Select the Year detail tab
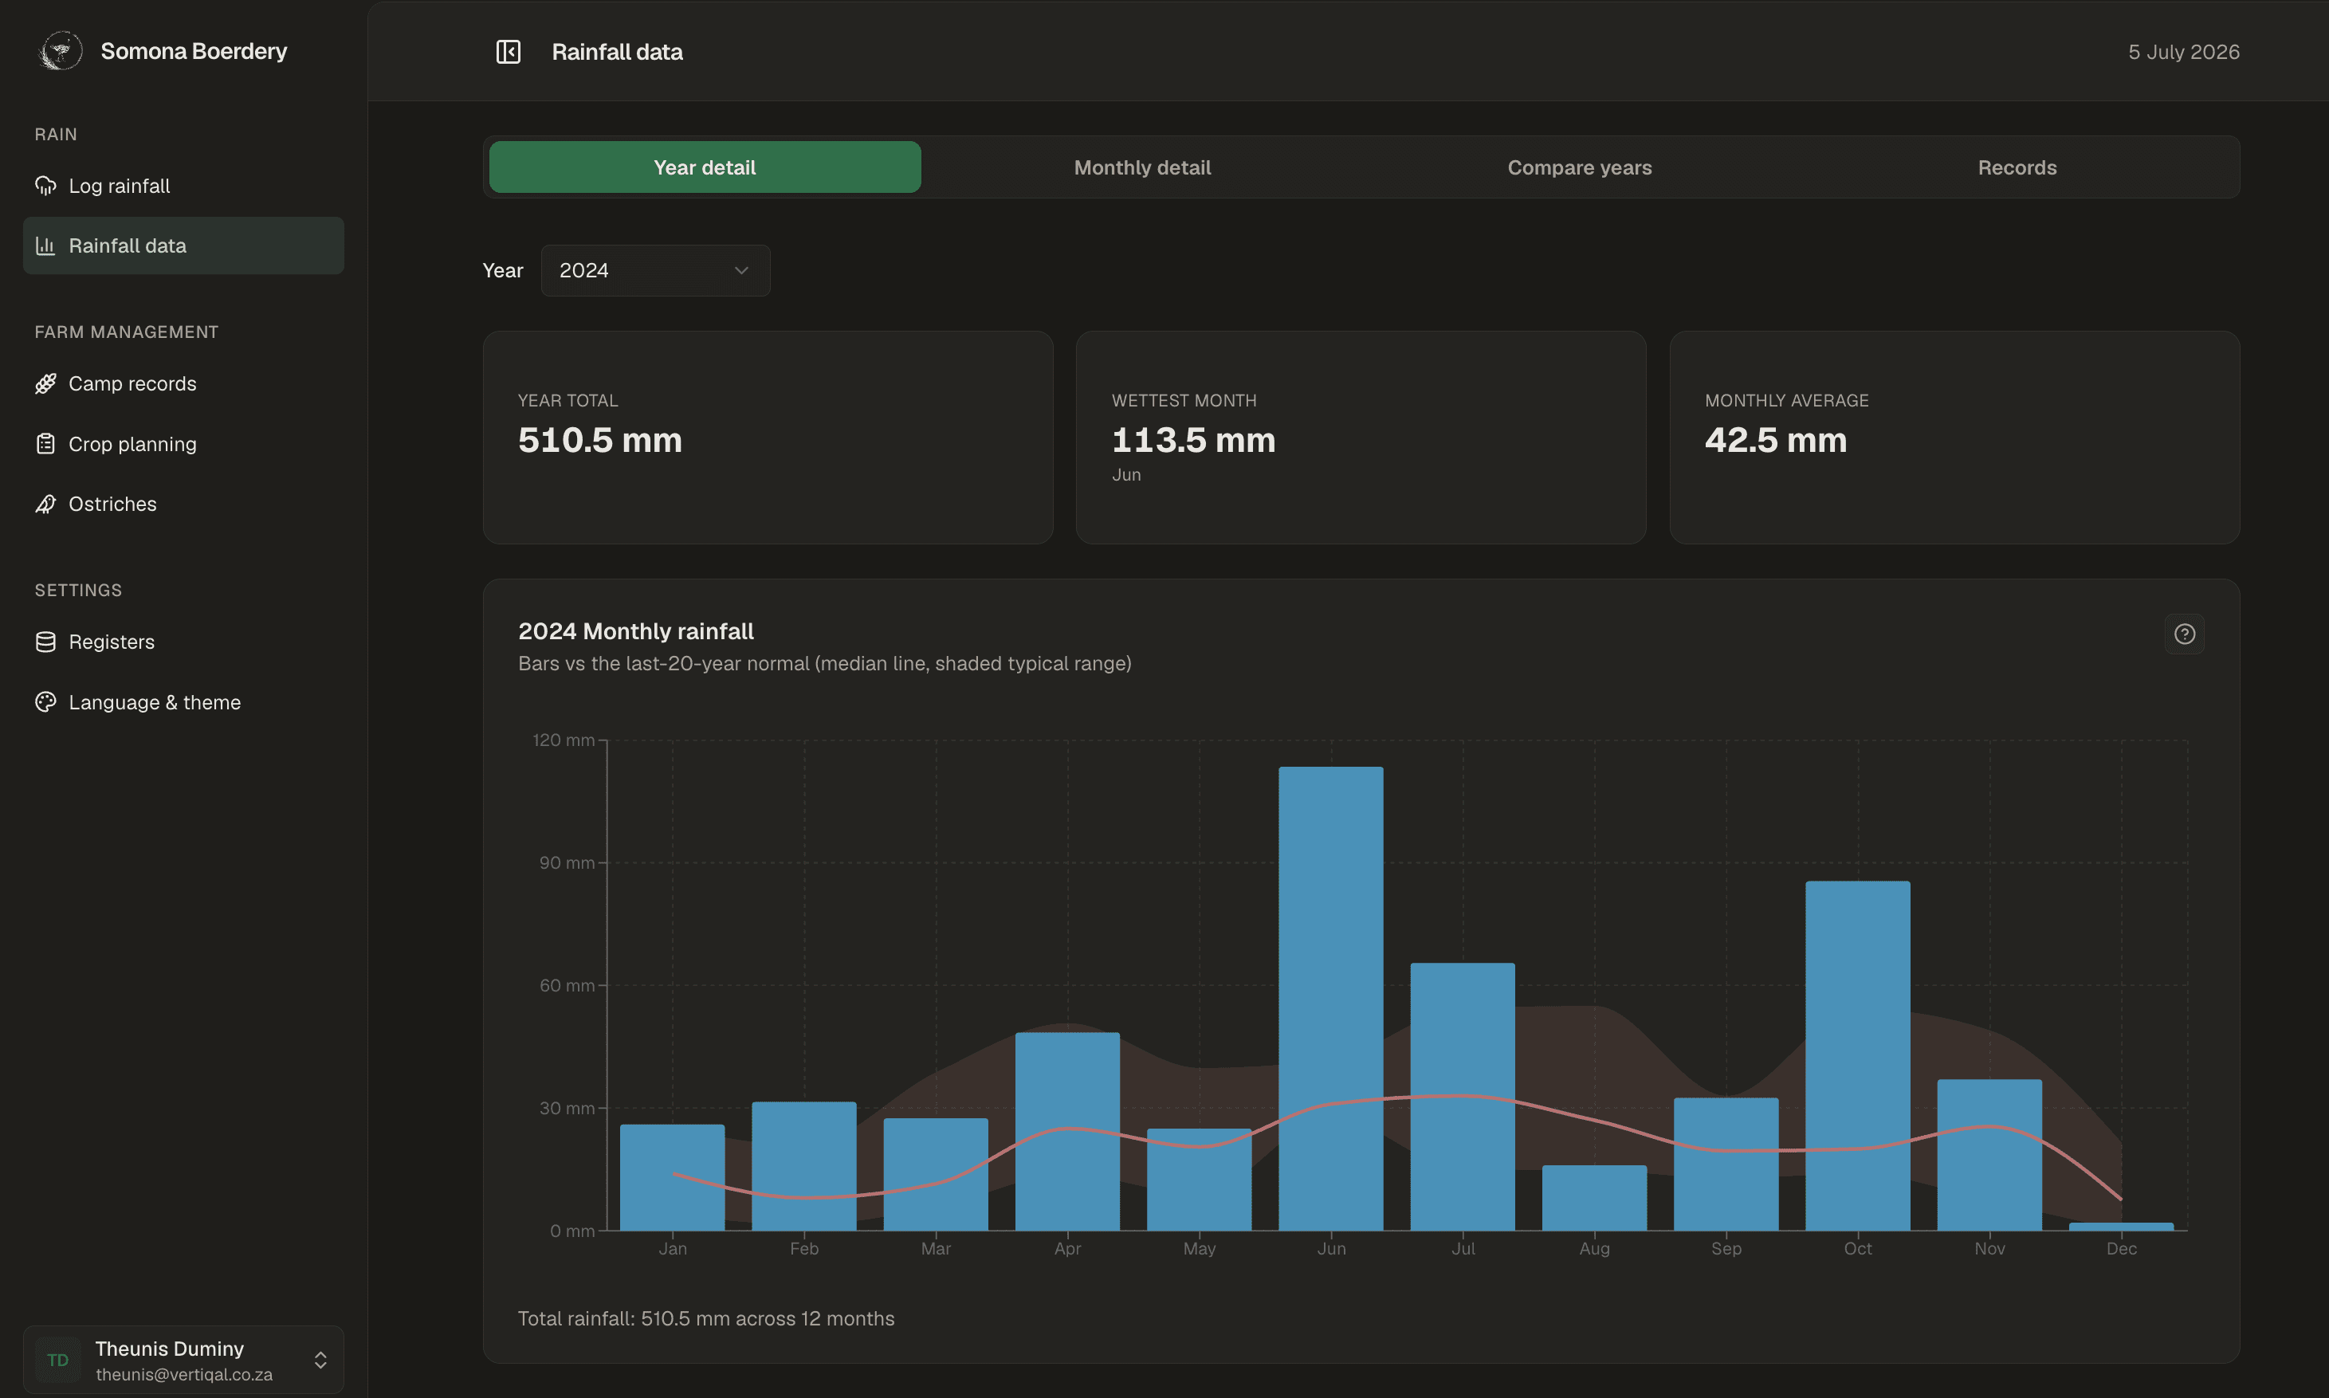 [x=705, y=167]
